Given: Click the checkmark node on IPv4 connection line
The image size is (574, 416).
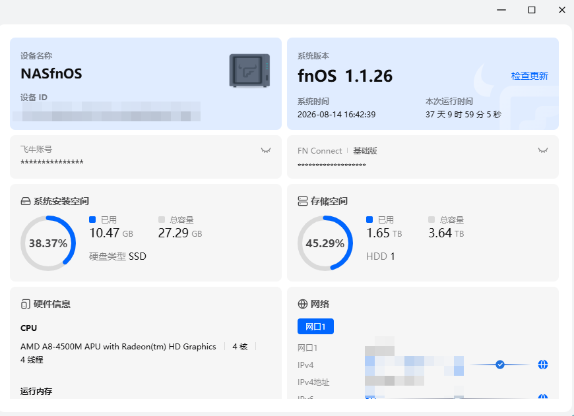Looking at the screenshot, I should (500, 365).
